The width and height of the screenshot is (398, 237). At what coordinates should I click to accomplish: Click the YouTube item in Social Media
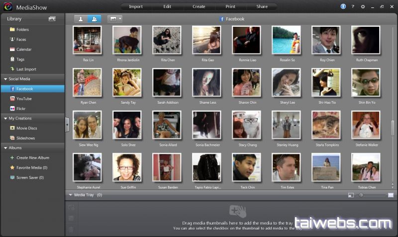tap(24, 99)
